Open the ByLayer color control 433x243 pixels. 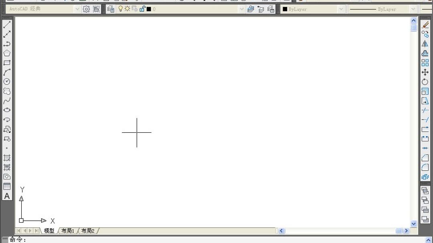(341, 9)
